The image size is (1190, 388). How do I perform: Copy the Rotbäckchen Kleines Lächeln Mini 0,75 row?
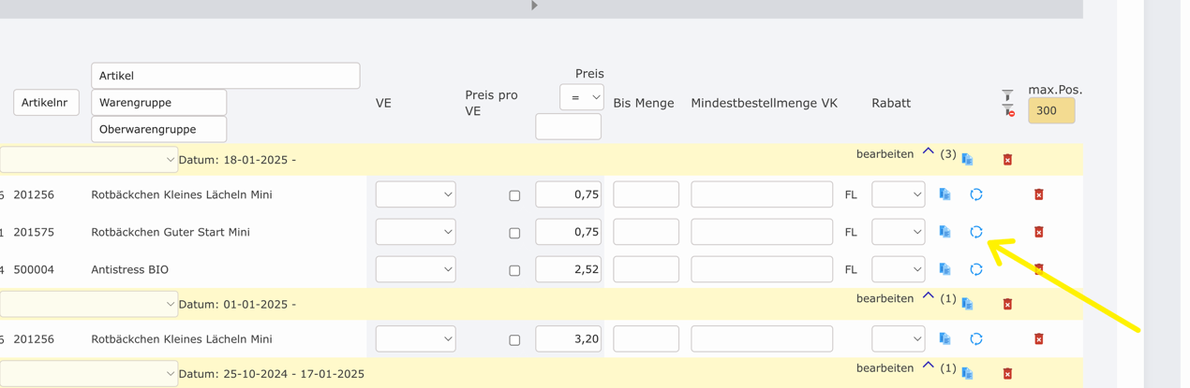(945, 194)
